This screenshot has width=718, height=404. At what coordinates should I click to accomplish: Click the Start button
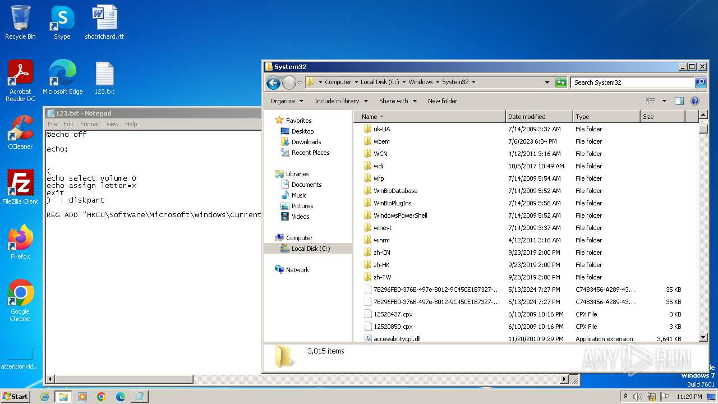pos(16,397)
